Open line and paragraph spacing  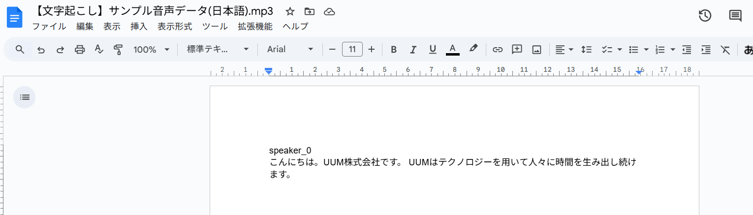point(586,49)
